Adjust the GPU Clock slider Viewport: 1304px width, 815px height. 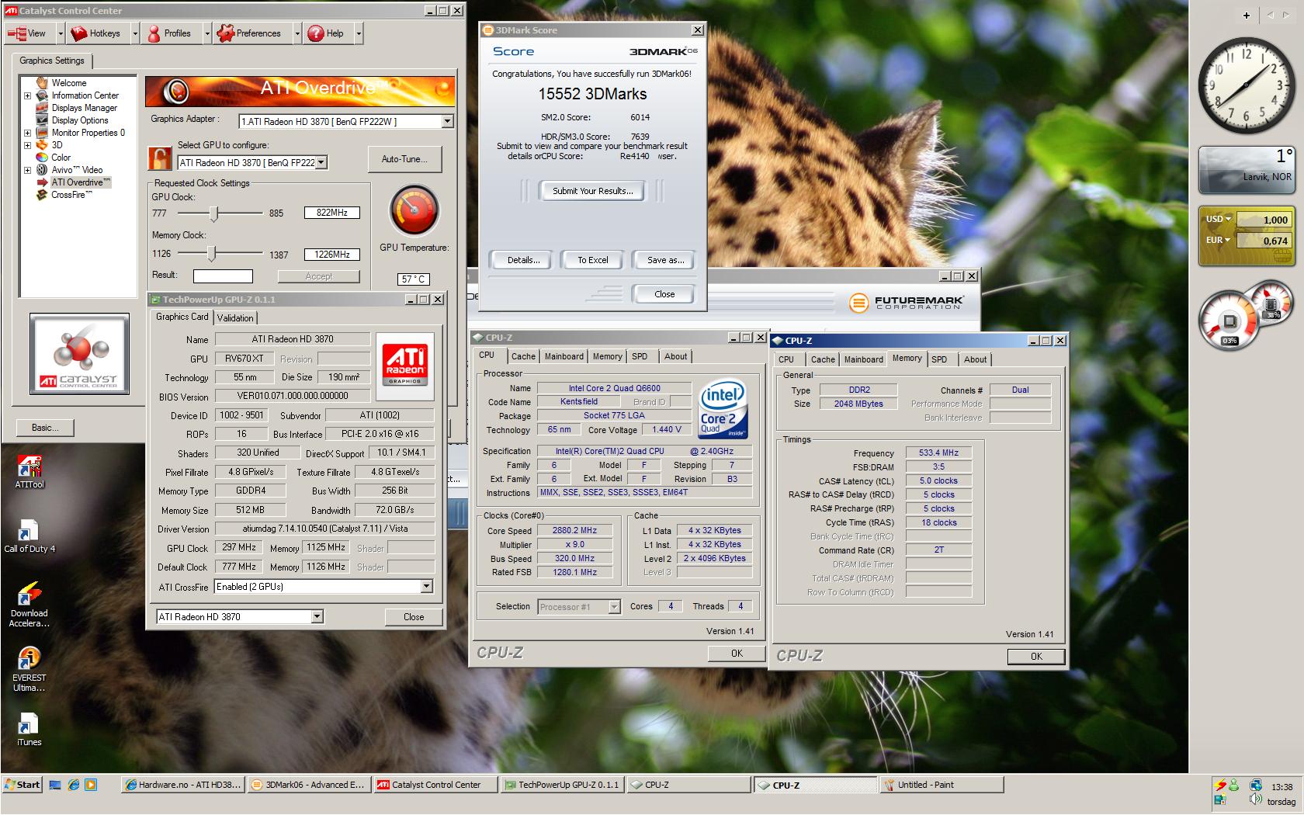(214, 213)
